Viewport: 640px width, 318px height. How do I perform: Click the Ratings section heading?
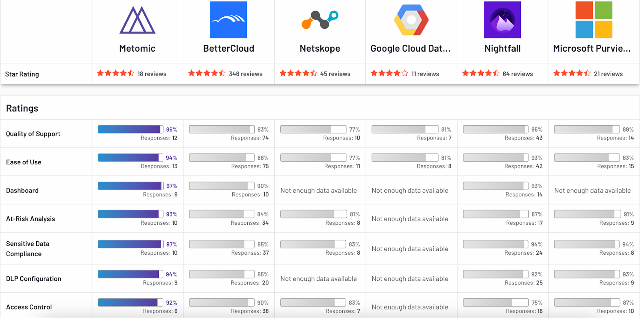[22, 108]
